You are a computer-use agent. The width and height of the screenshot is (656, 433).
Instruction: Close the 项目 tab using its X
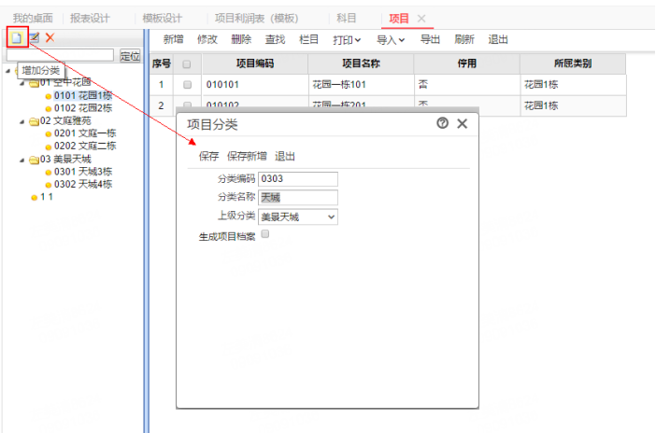click(x=421, y=19)
